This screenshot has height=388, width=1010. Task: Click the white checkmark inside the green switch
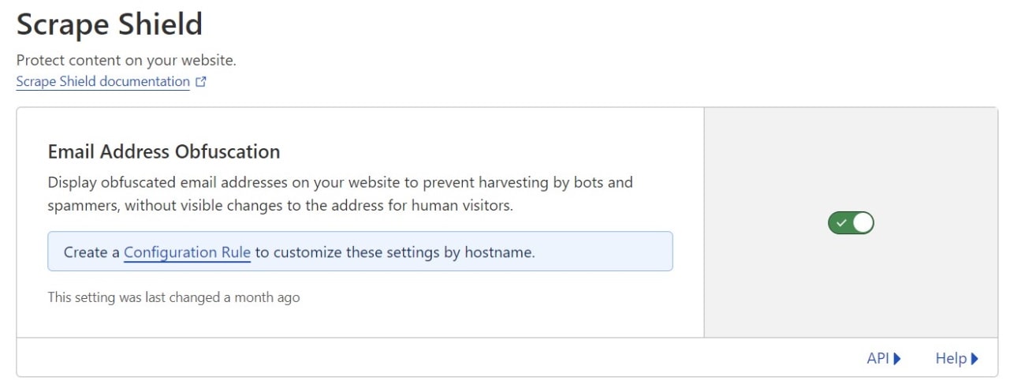841,223
